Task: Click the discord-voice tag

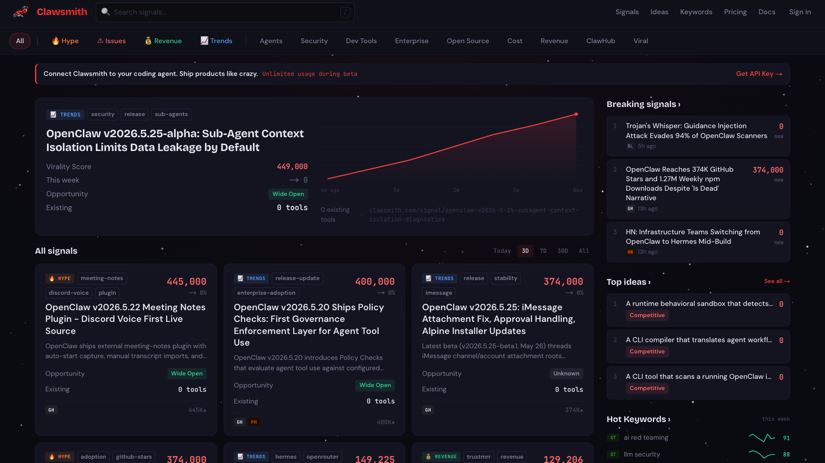Action: tap(69, 293)
